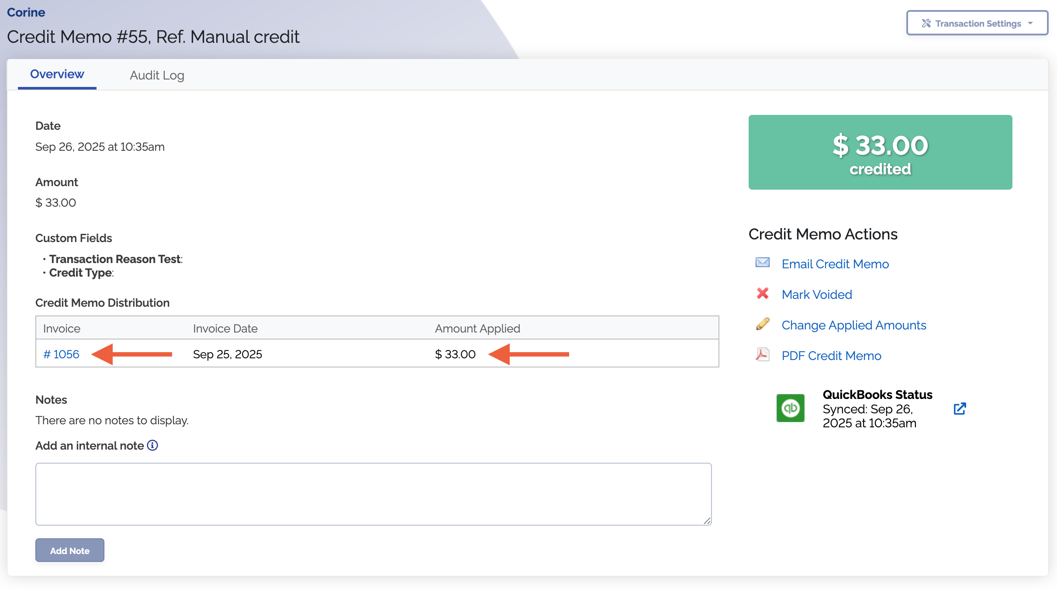Click the PDF document icon
This screenshot has height=589, width=1057.
pos(763,354)
